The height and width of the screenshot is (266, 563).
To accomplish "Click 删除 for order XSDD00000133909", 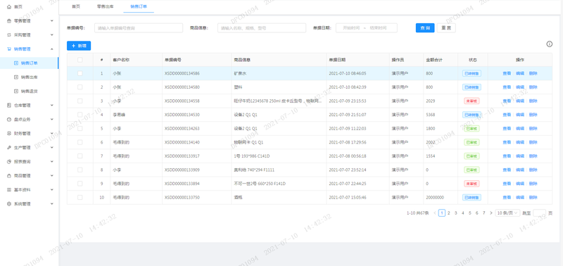I will tap(533, 170).
